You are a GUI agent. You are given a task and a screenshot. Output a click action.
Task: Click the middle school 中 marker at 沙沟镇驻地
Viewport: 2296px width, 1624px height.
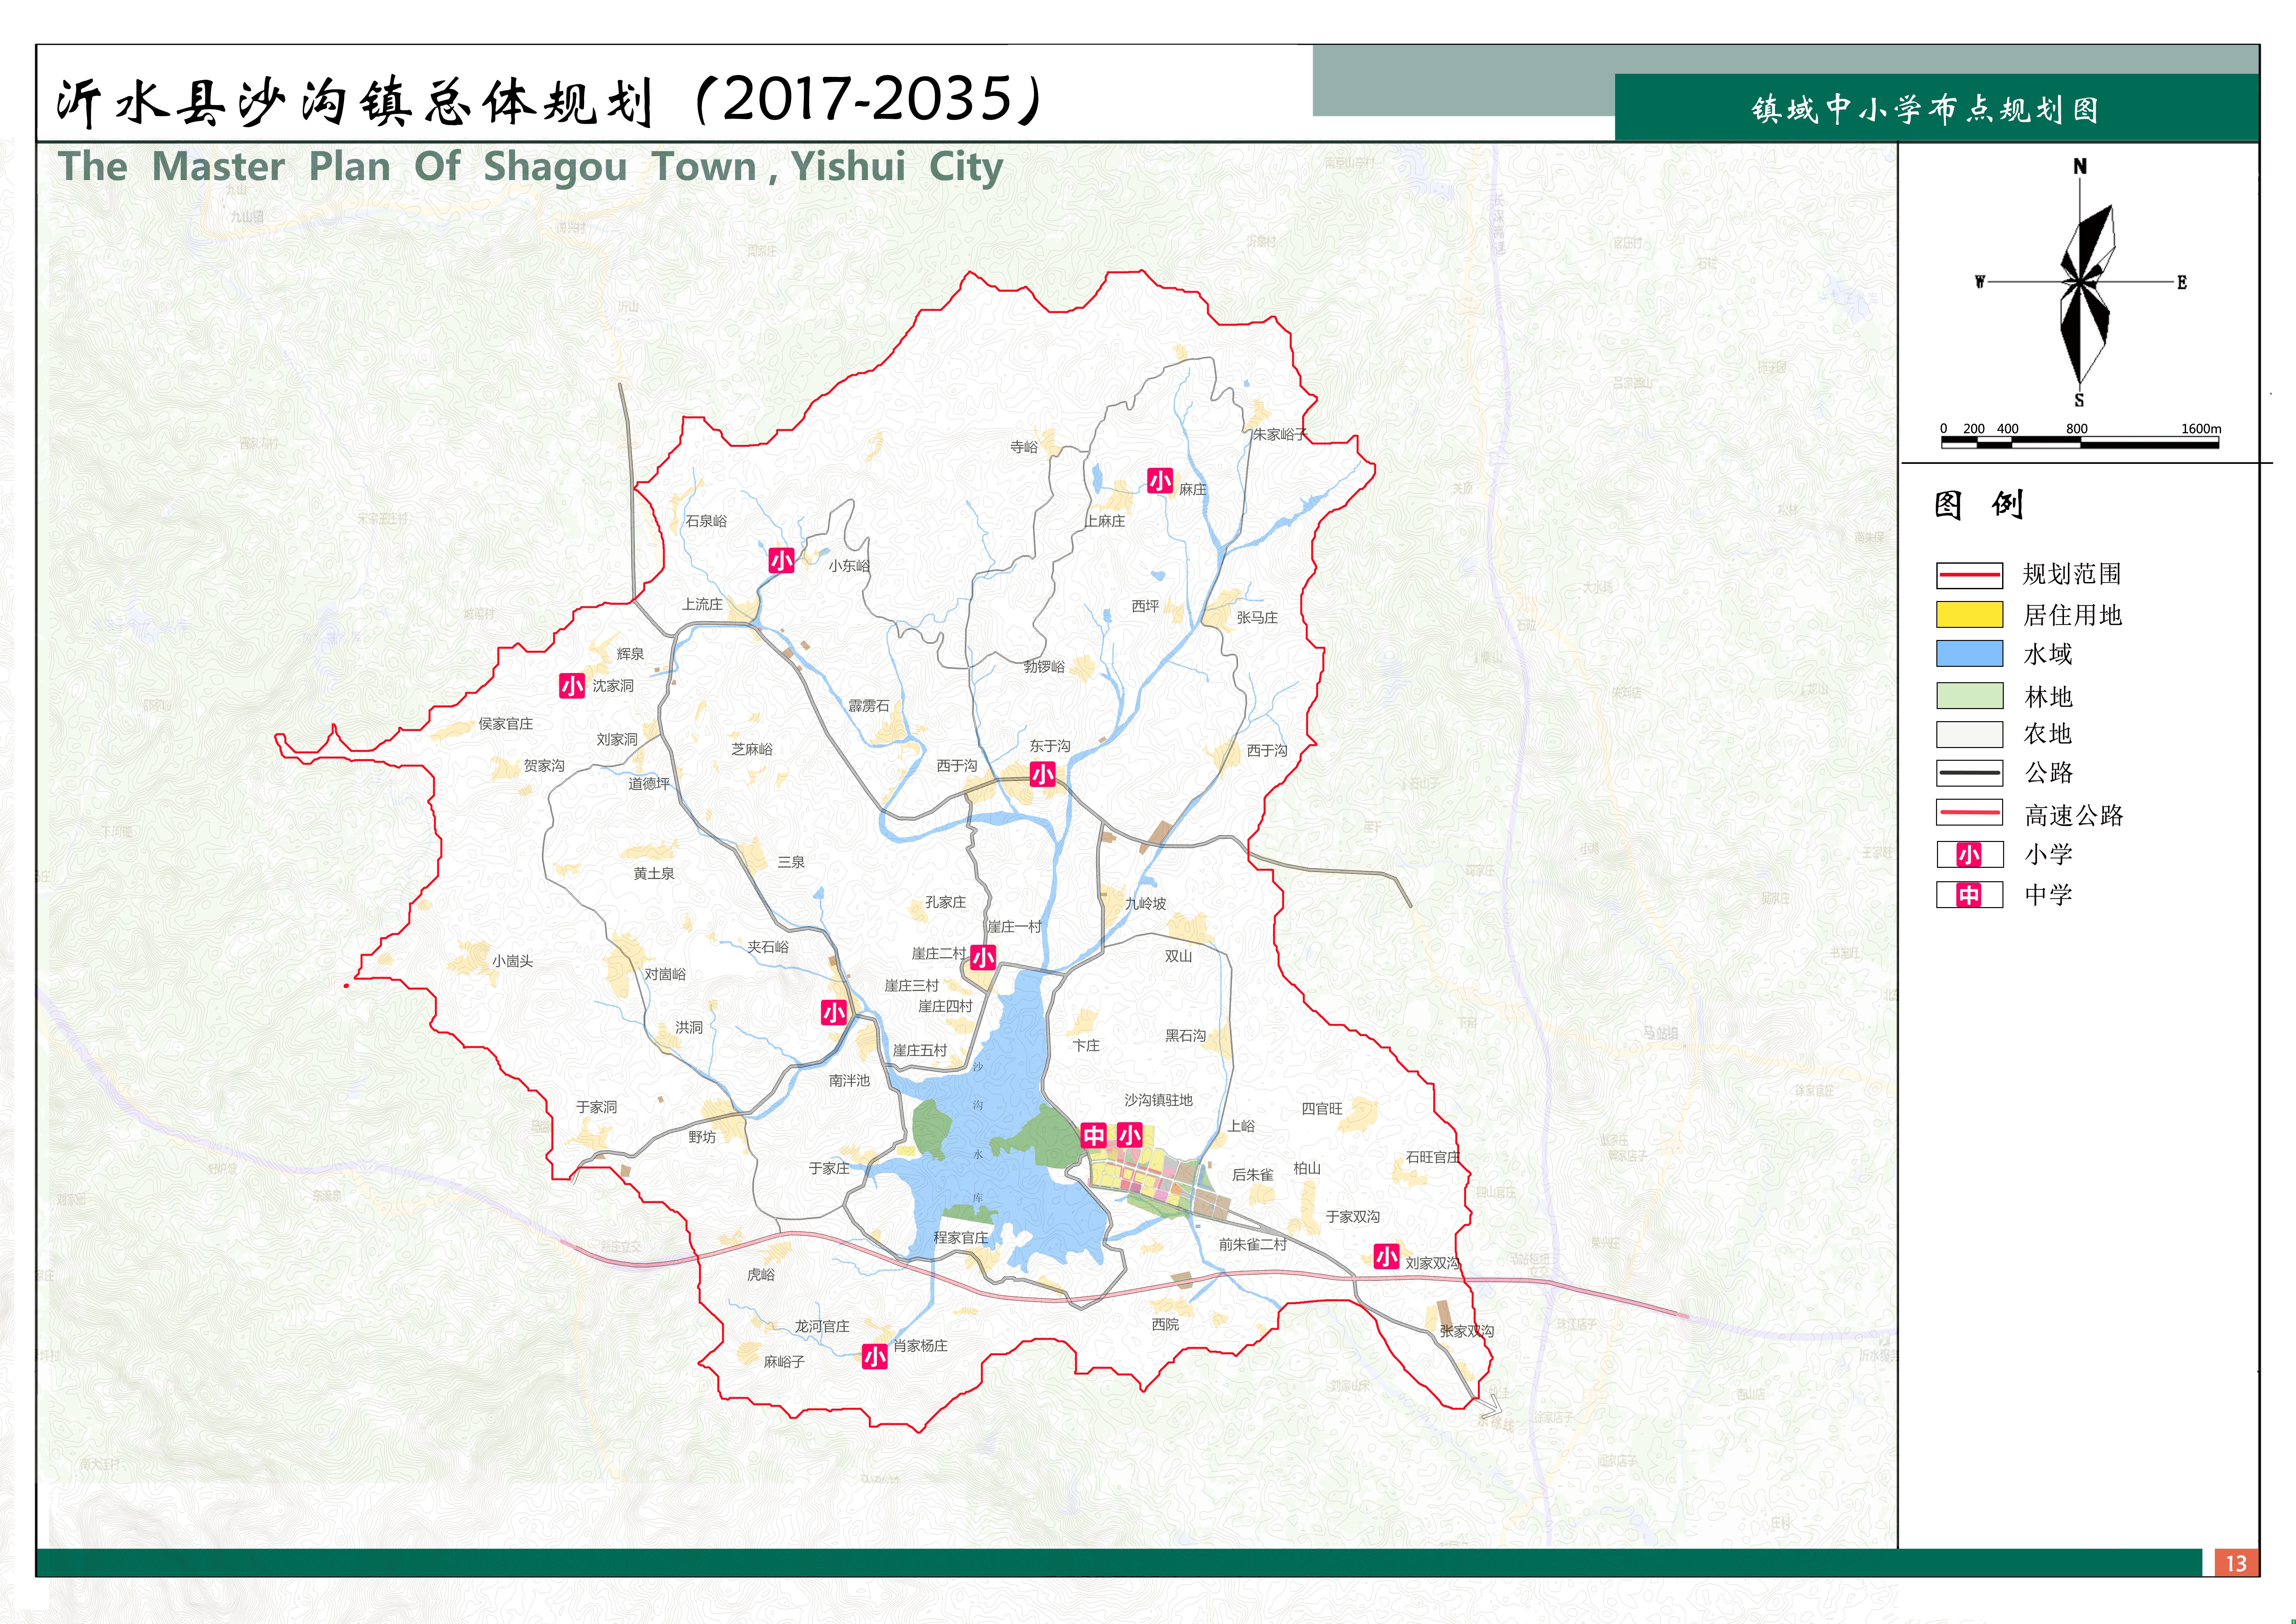(1094, 1135)
